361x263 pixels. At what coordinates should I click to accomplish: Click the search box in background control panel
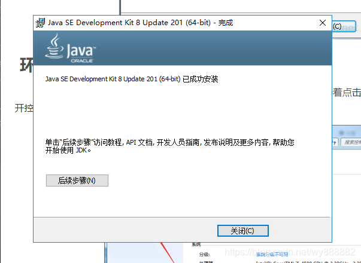[351, 142]
